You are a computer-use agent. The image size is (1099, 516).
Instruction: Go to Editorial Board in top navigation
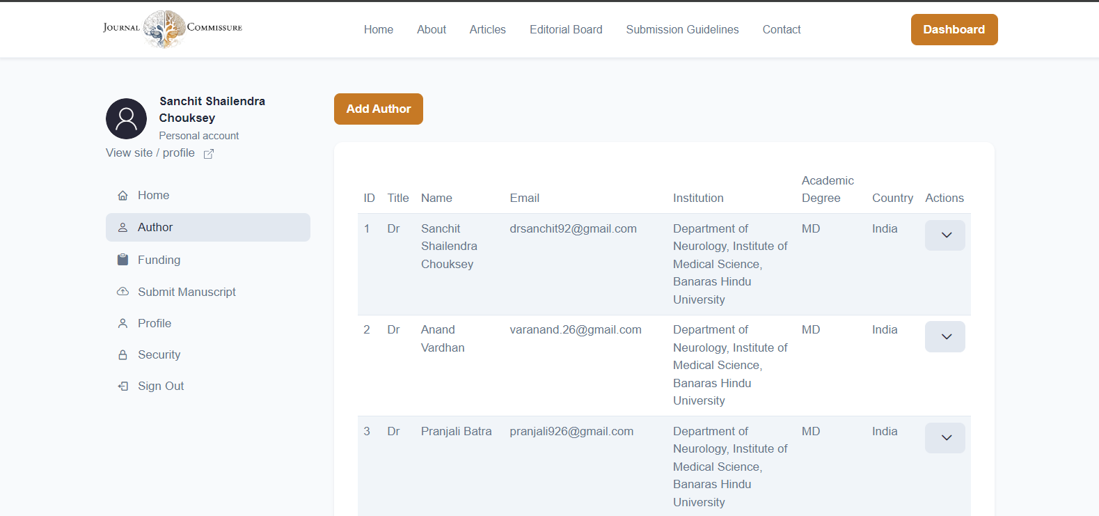(566, 29)
